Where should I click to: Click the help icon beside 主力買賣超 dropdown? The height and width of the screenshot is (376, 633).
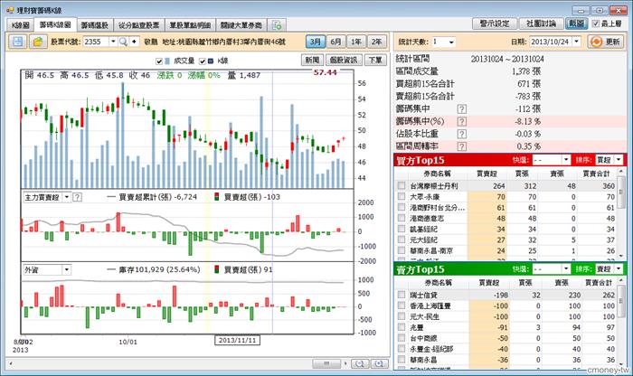[77, 197]
